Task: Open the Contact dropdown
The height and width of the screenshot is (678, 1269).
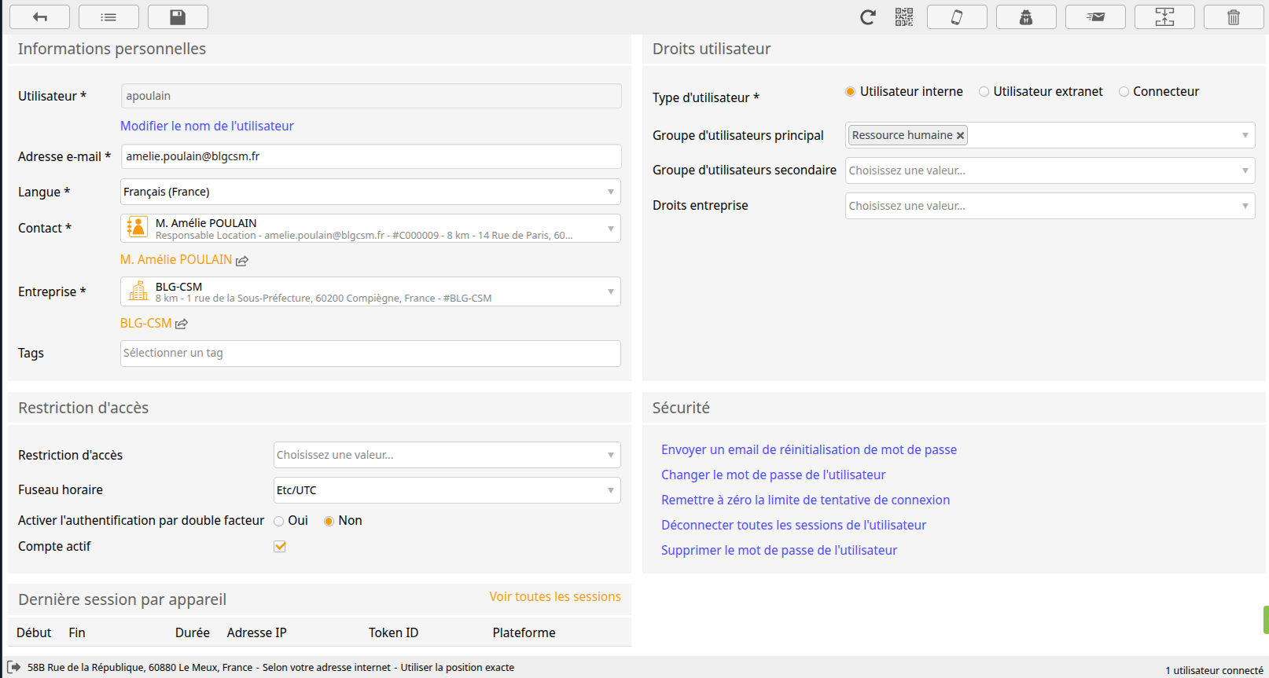Action: pos(370,228)
